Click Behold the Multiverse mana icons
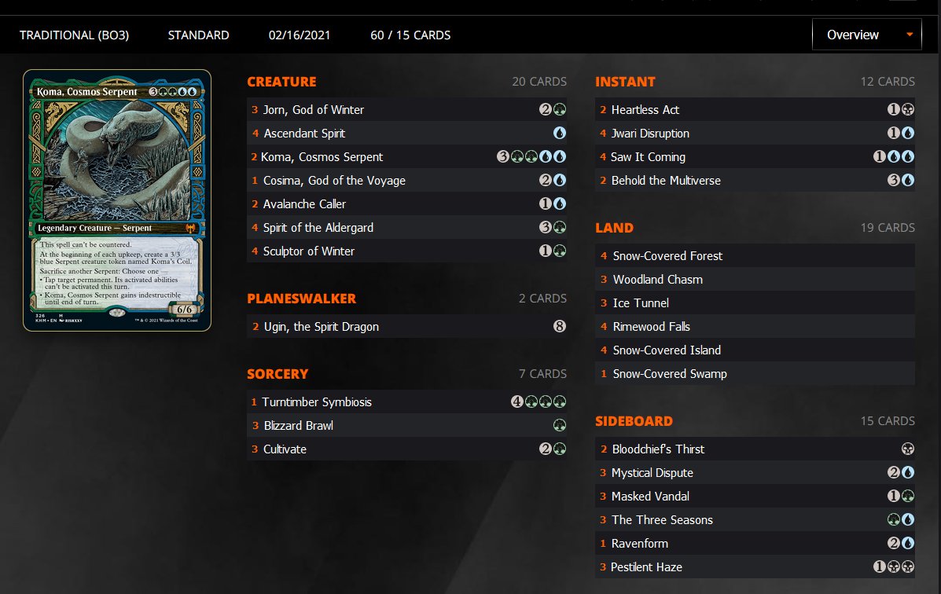The image size is (941, 594). click(x=901, y=180)
